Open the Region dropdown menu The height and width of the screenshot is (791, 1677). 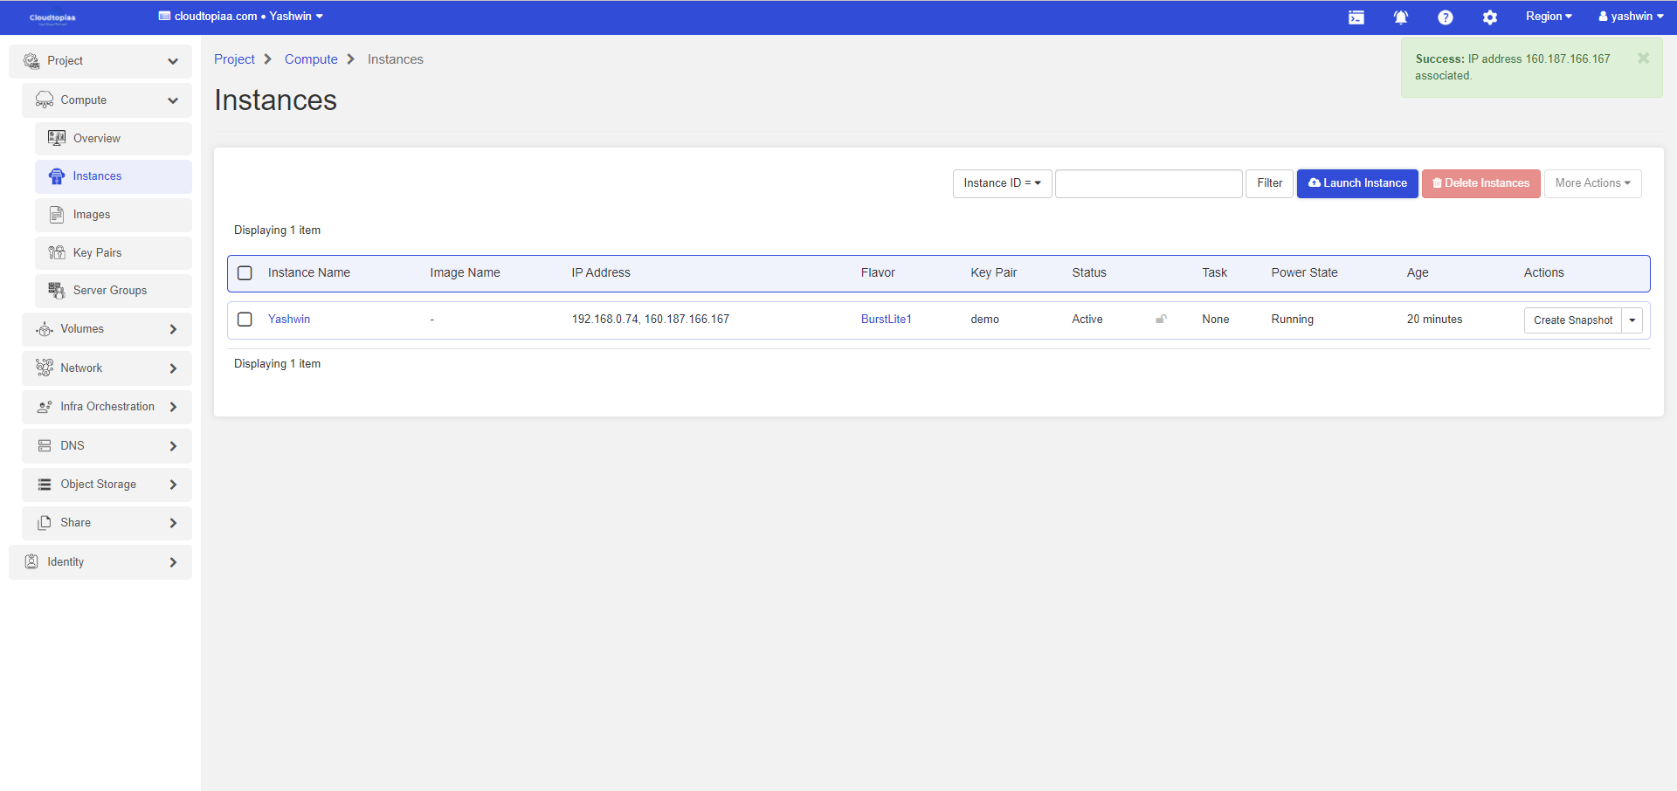(x=1548, y=17)
